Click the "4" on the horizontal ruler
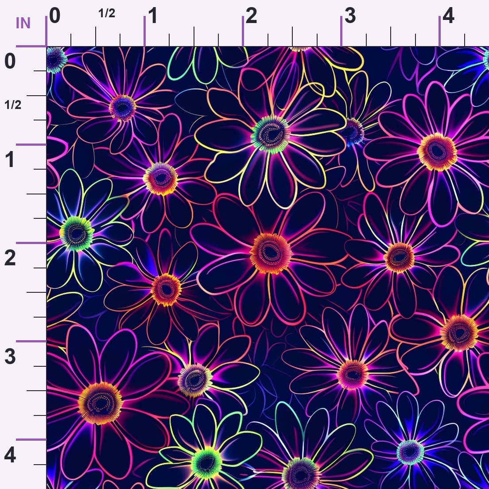Screen dimensions: 489x489 [448, 16]
